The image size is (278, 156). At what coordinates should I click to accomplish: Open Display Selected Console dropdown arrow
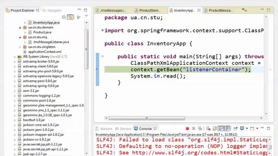coord(247,128)
